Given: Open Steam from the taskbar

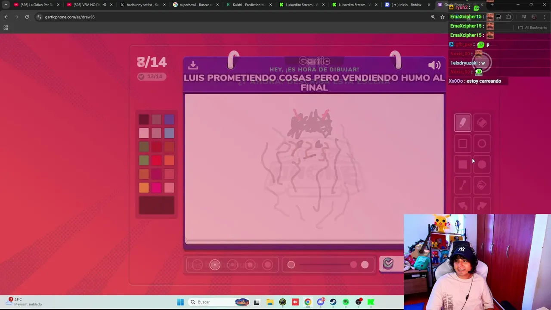Looking at the screenshot, I should (x=333, y=302).
